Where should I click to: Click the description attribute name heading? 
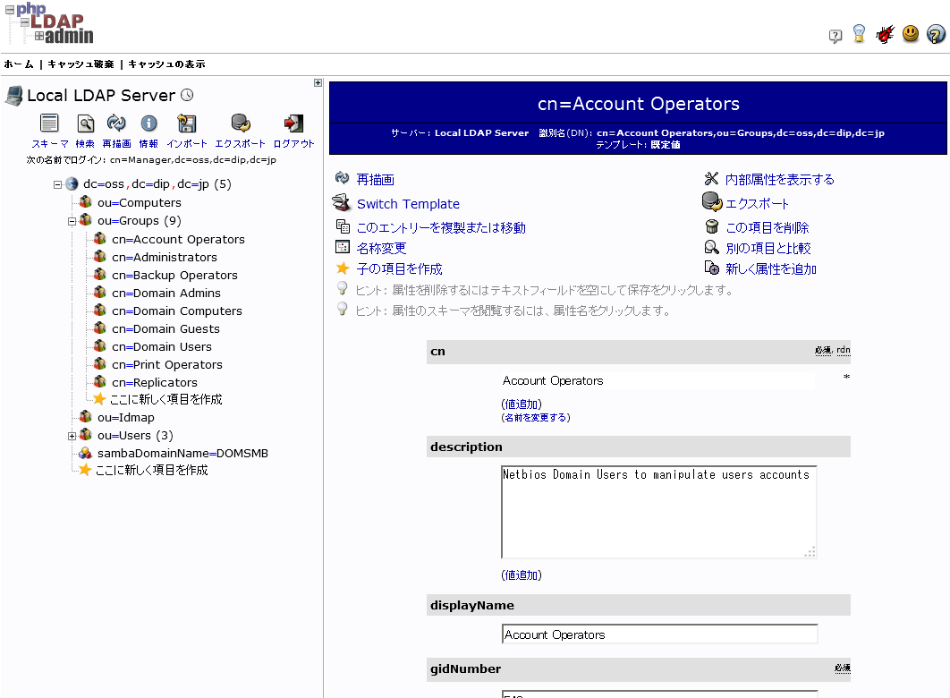[x=466, y=447]
